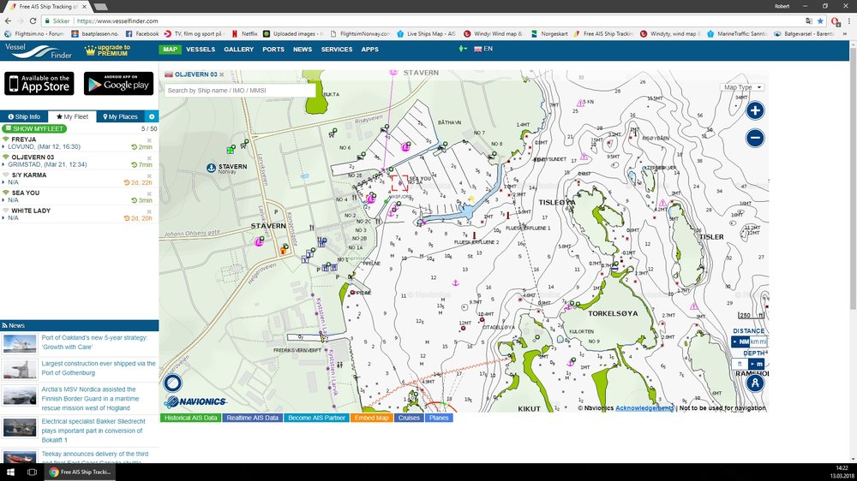Set distance unit to km
The image size is (857, 481).
pos(754,341)
